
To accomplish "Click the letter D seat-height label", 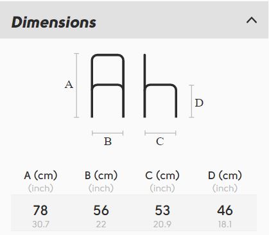I will tap(199, 103).
